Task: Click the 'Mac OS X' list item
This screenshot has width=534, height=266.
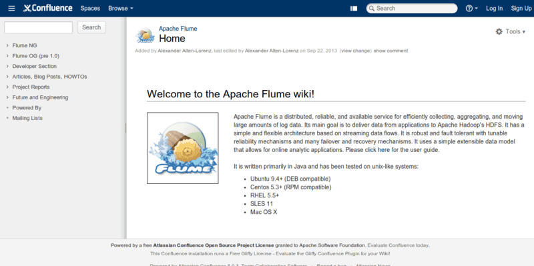Action: pyautogui.click(x=264, y=212)
